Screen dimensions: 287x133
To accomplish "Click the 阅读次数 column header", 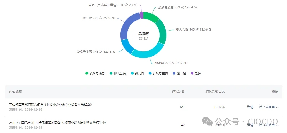I will tap(178, 92).
